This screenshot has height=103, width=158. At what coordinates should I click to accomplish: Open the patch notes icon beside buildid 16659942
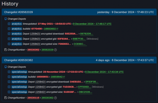(x=64, y=77)
